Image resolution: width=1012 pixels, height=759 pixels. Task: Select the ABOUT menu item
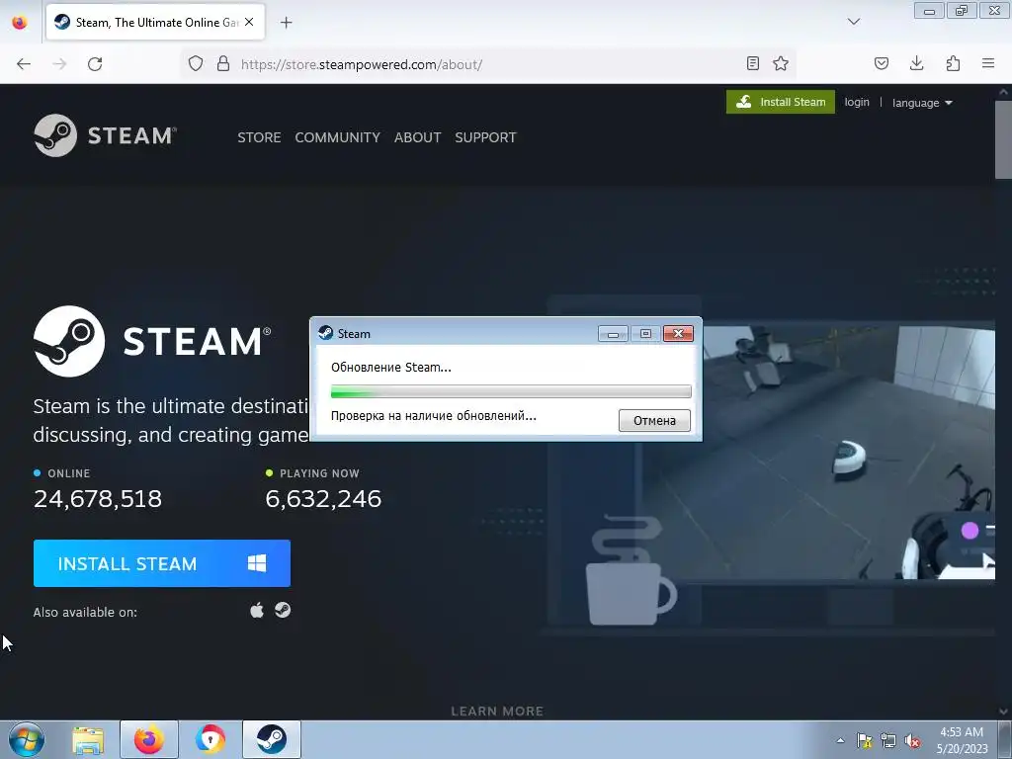(x=418, y=137)
